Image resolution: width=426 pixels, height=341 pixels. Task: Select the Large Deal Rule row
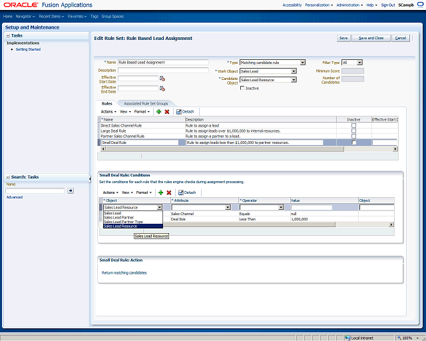[x=248, y=131]
